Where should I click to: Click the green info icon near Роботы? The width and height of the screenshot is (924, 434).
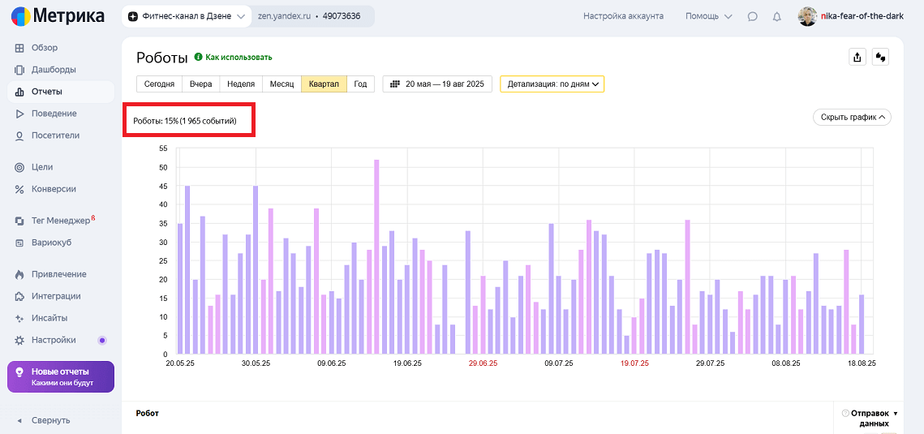tap(198, 58)
